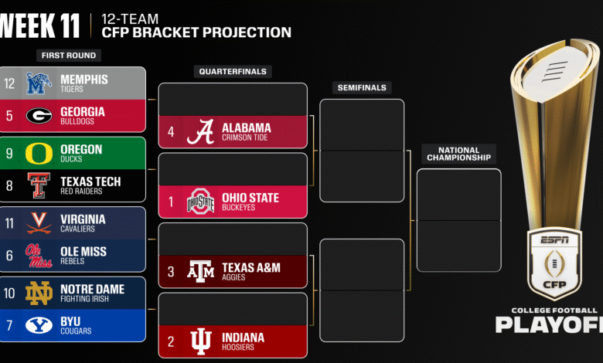Select the Oregon Ducks O logo
The height and width of the screenshot is (363, 603).
coord(39,153)
